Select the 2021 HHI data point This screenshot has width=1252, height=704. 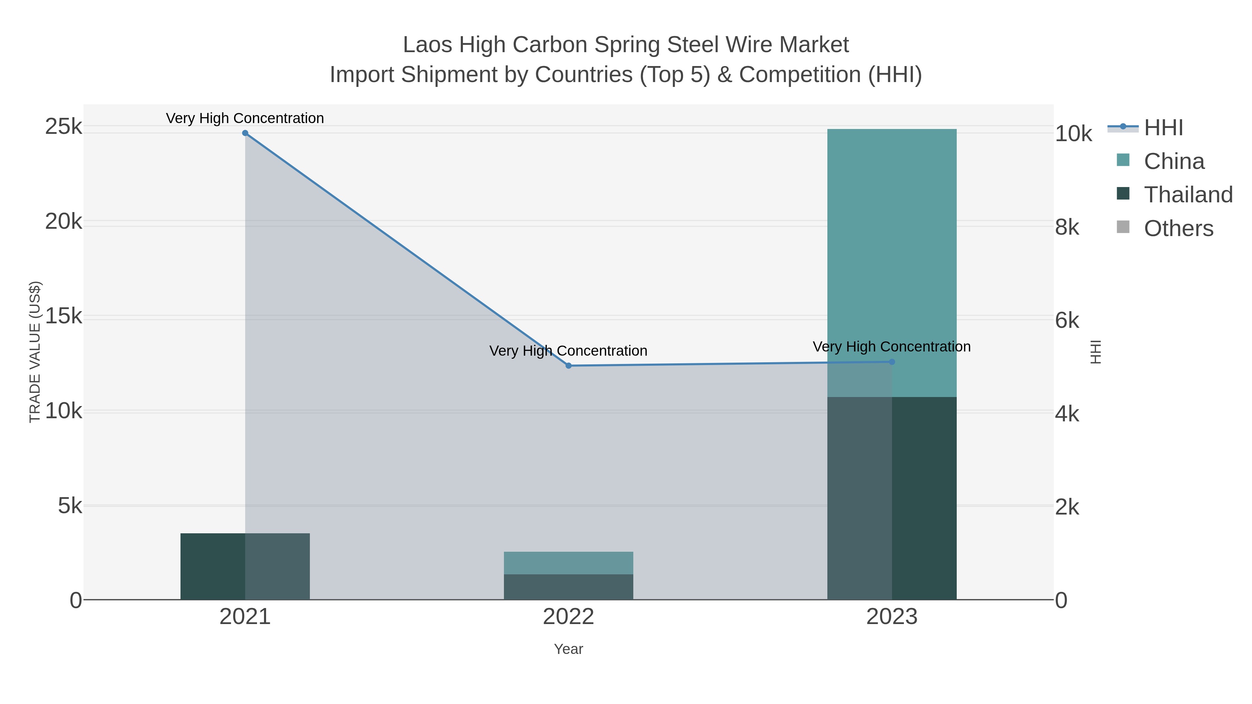click(245, 133)
